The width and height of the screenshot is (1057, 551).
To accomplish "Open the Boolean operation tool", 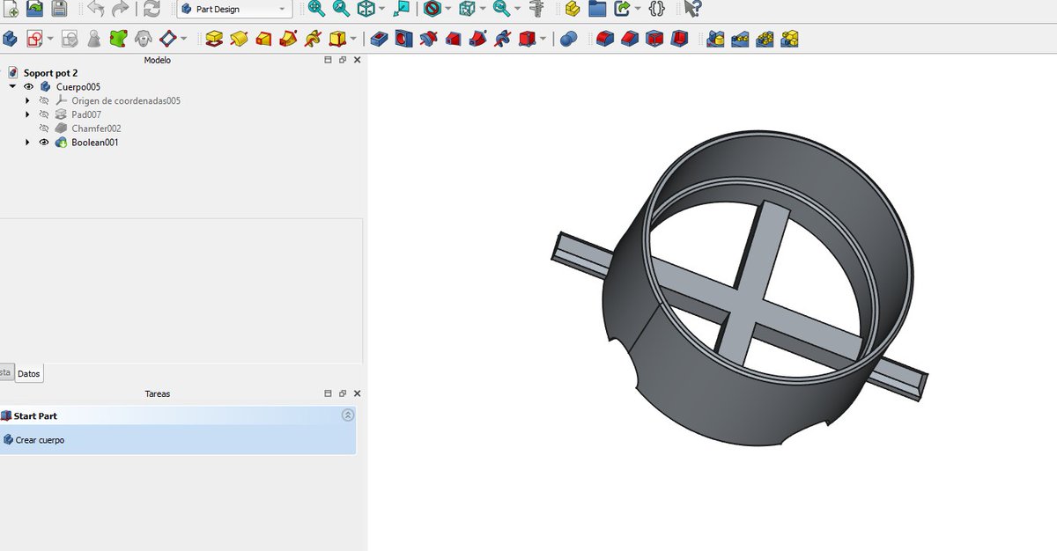I will [569, 39].
